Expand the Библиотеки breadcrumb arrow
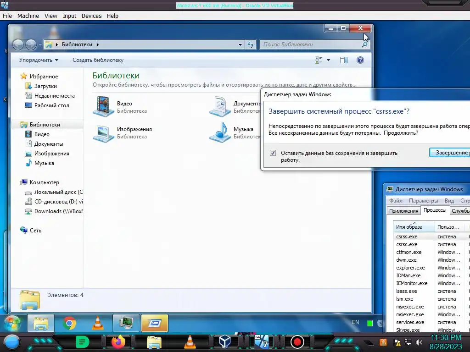Viewport: 470px width, 352px height. (x=97, y=44)
